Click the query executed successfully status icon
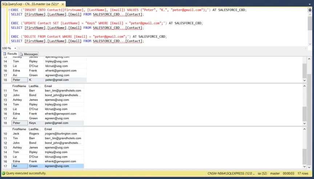Image resolution: width=314 pixels, height=179 pixels. click(x=4, y=173)
